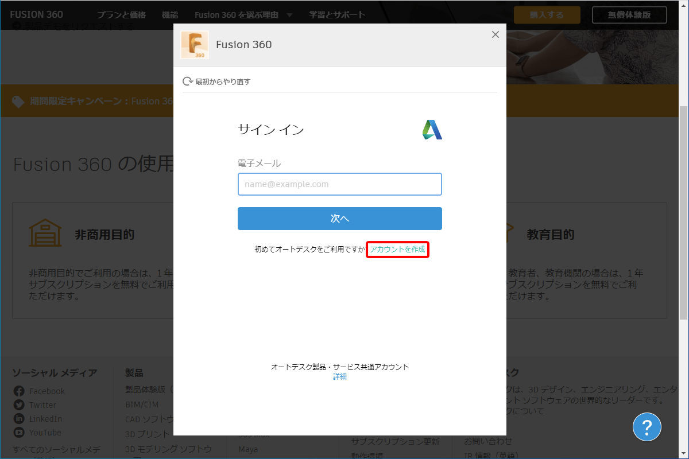Open the YouTube text link
The height and width of the screenshot is (459, 689).
coord(45,433)
